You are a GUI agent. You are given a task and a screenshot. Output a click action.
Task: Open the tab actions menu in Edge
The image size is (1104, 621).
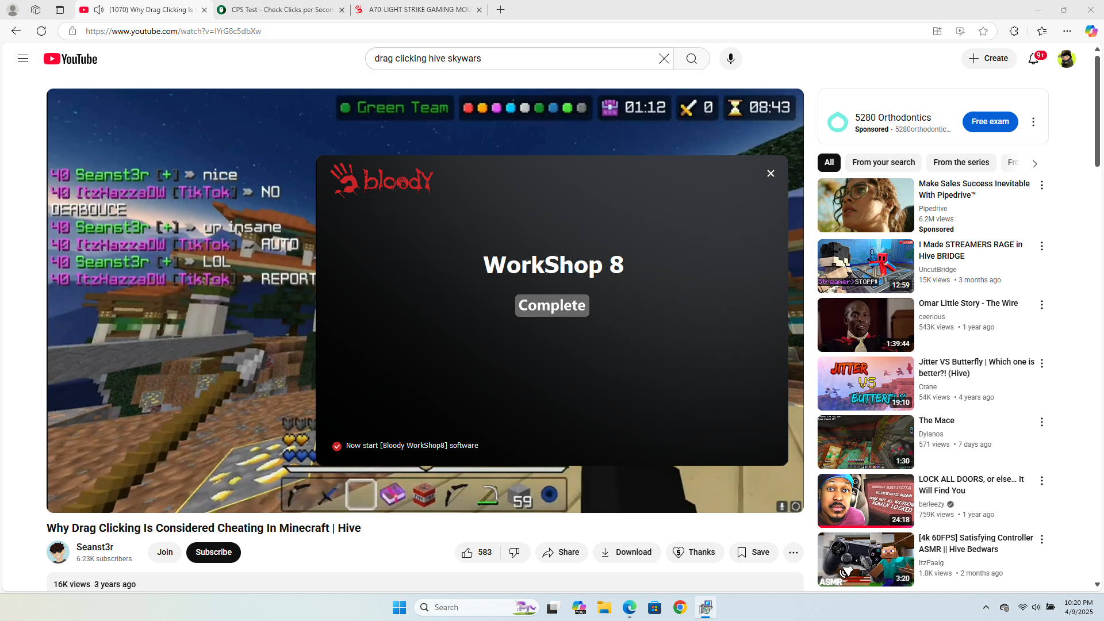coord(60,10)
